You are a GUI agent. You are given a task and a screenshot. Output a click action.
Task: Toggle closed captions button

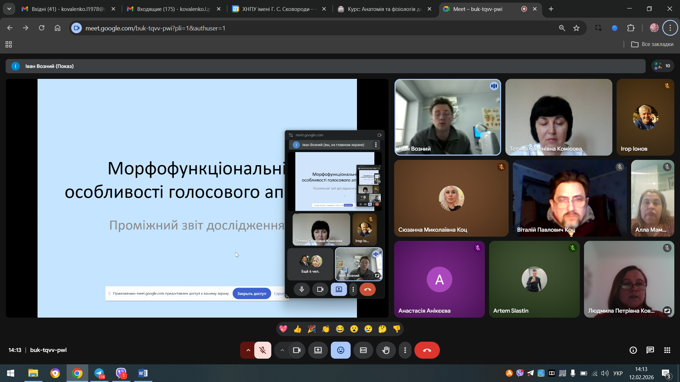[x=363, y=350]
